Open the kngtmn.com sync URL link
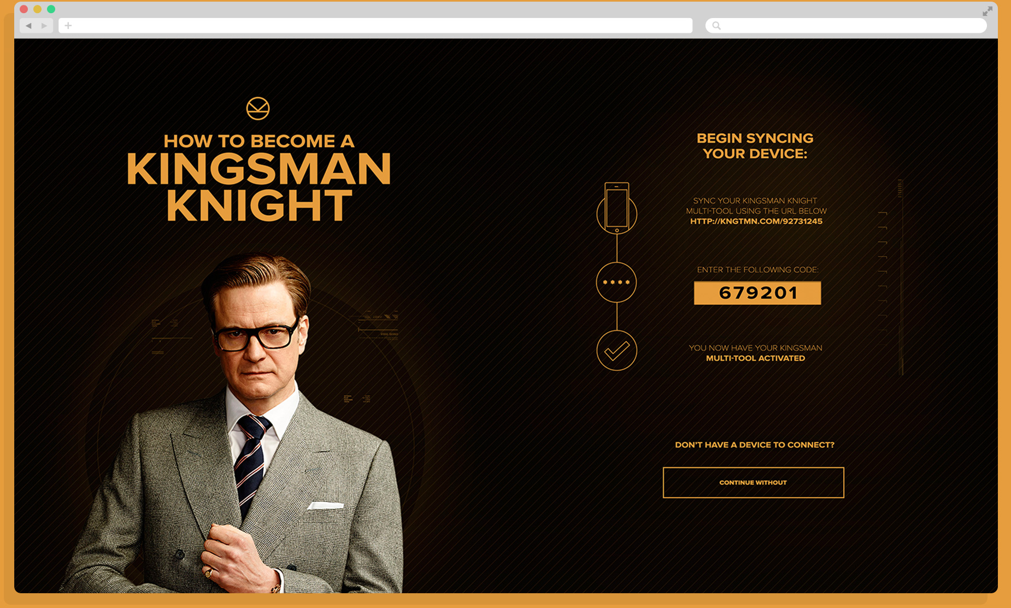This screenshot has height=608, width=1011. [x=756, y=221]
